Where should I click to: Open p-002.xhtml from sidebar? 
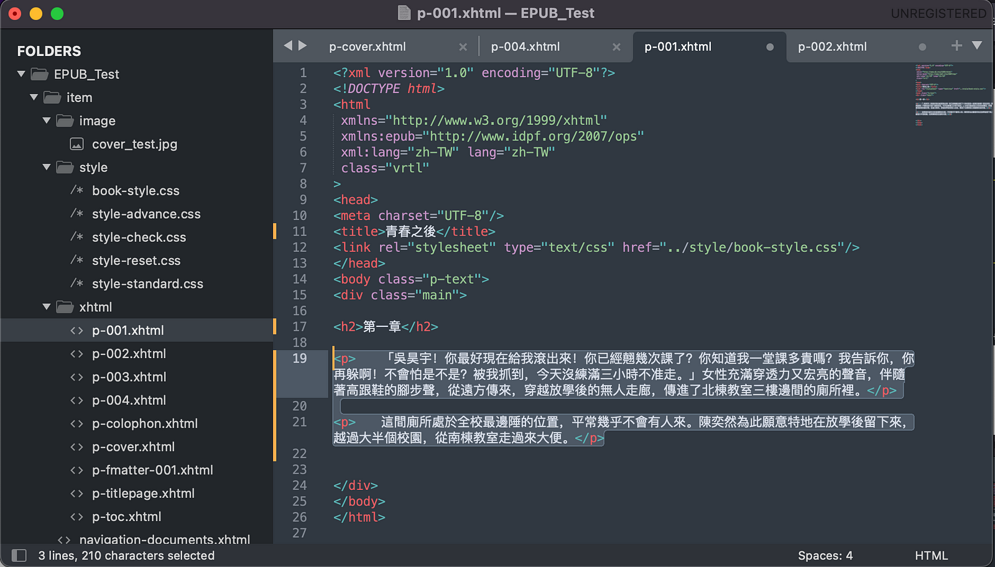(x=129, y=354)
